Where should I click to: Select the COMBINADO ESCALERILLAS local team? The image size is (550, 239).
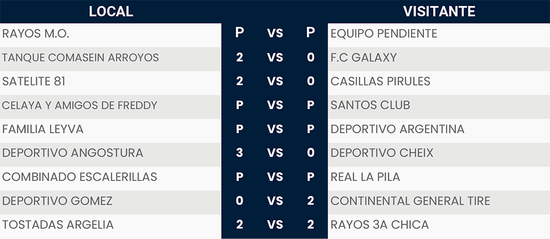(x=80, y=177)
